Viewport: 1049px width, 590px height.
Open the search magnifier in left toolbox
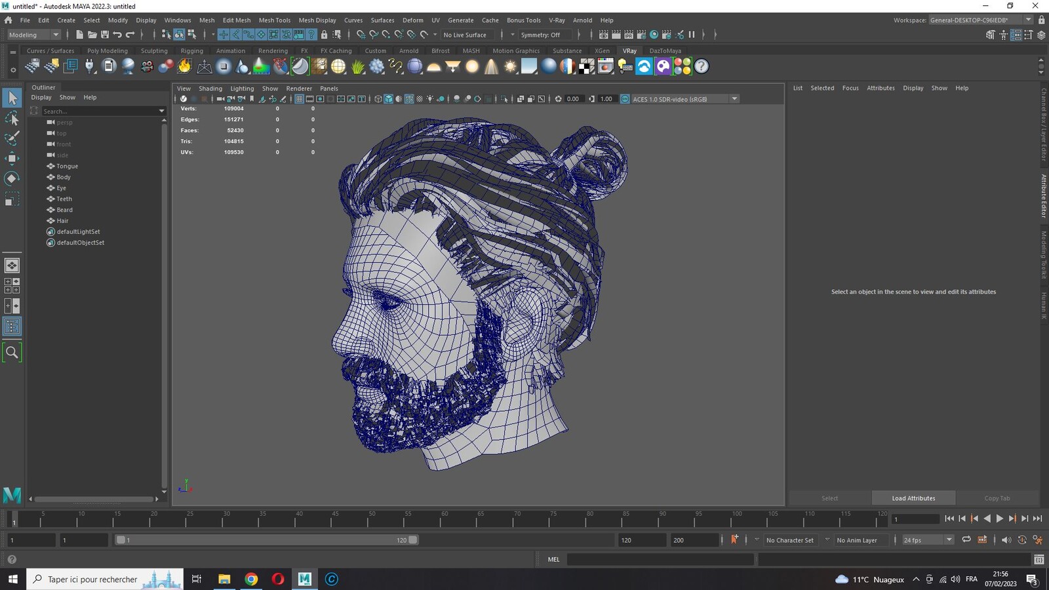click(12, 353)
